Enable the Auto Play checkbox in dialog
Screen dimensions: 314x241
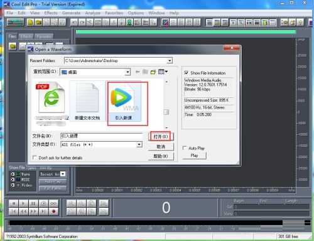click(x=185, y=148)
